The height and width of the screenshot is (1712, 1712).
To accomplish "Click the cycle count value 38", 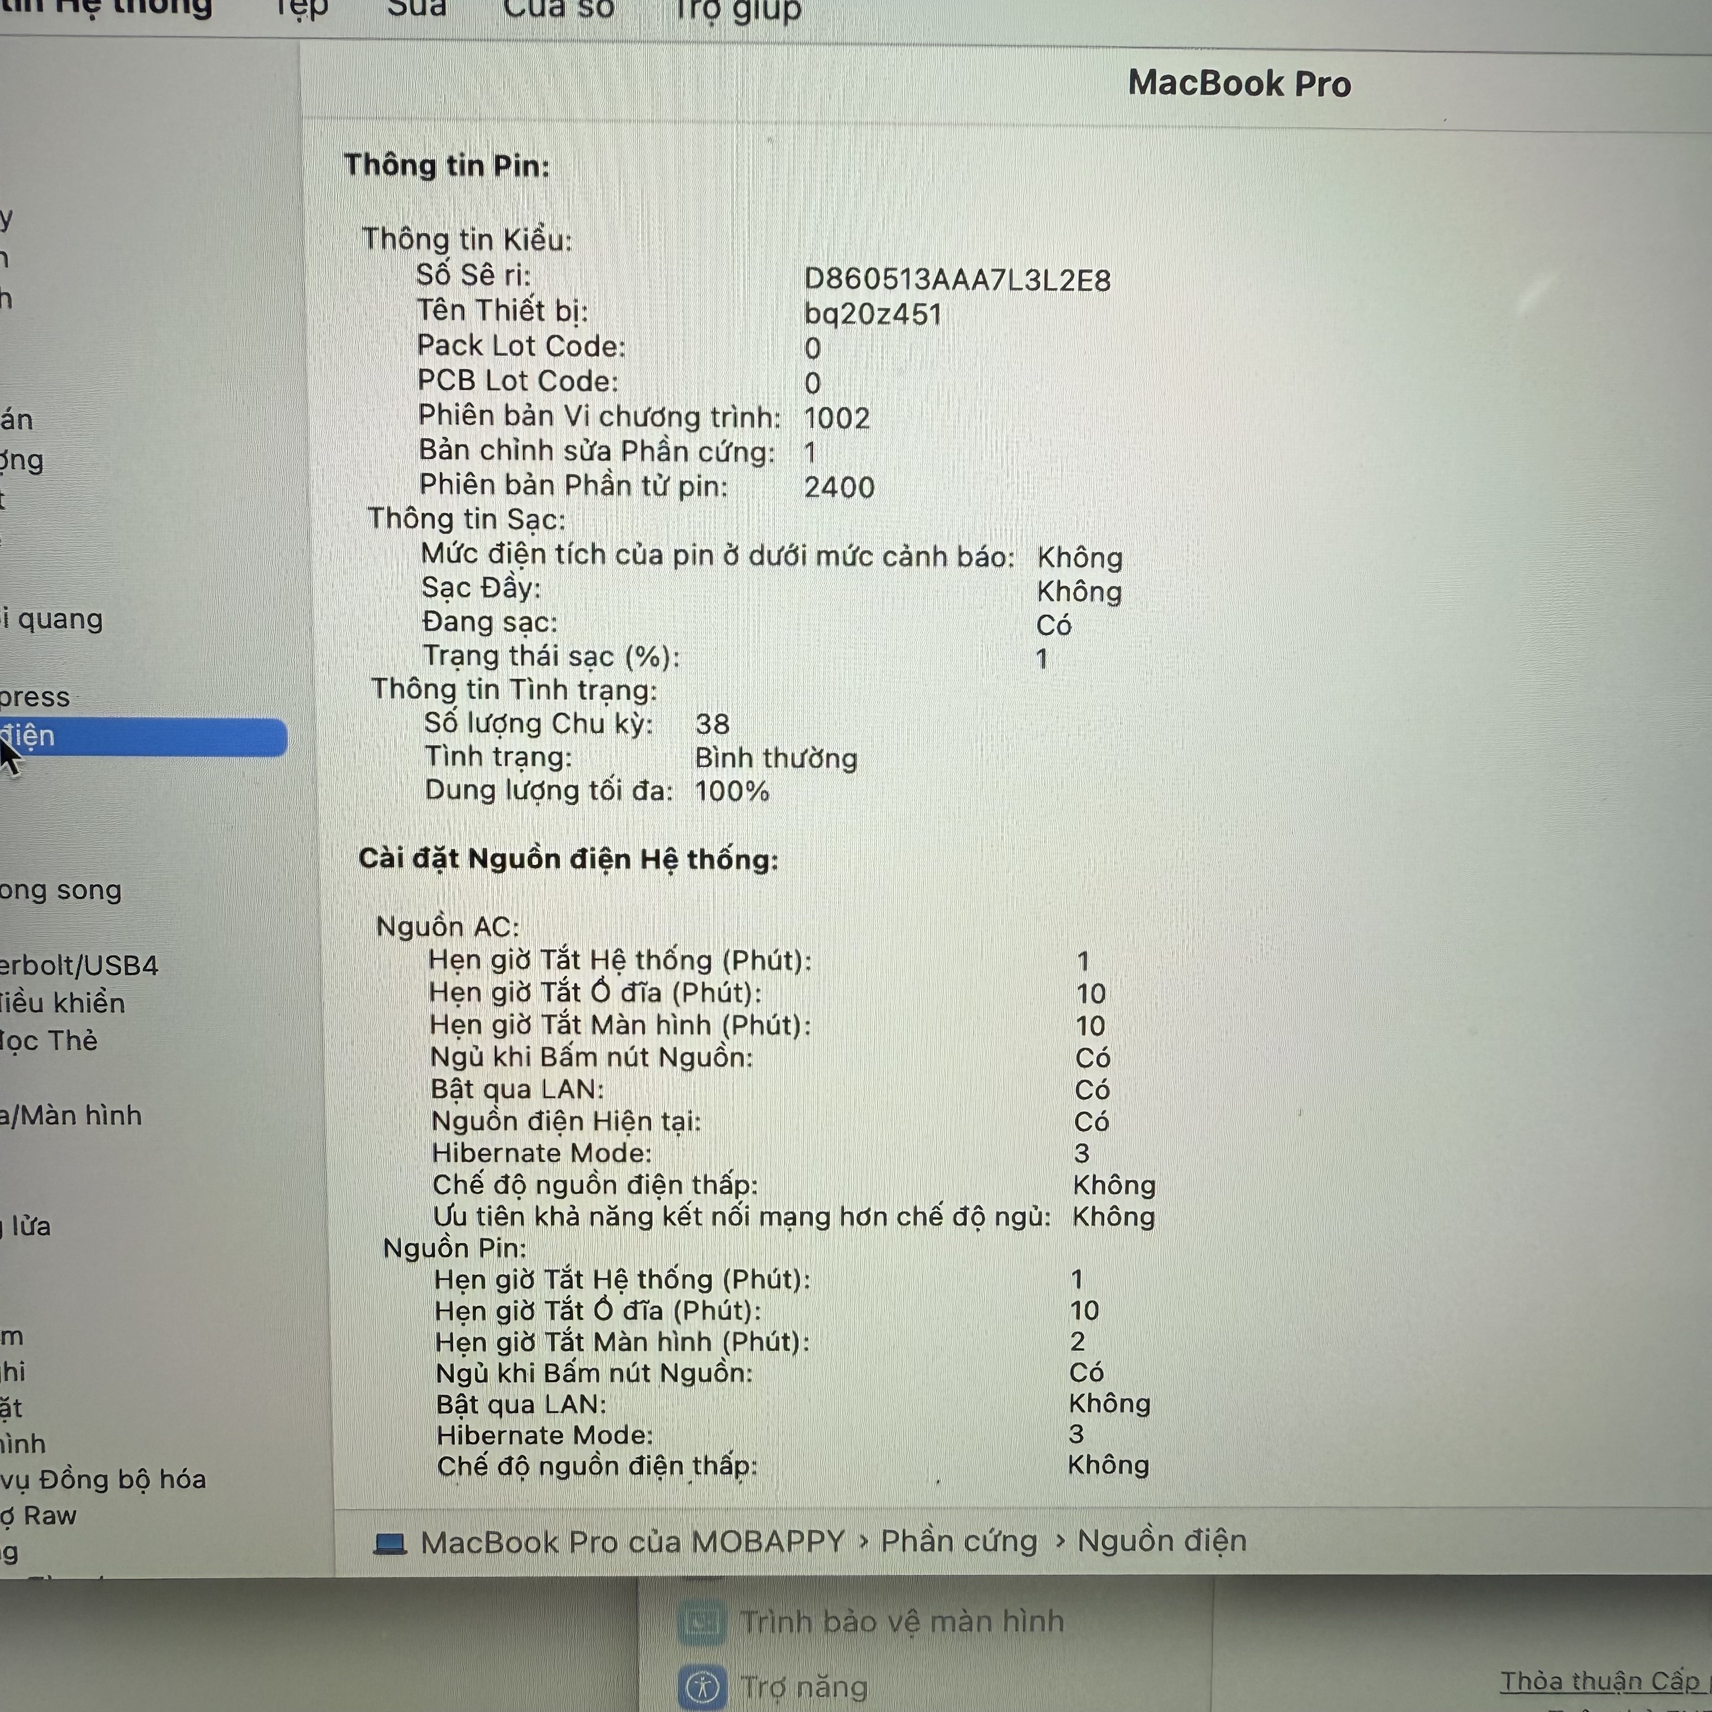I will coord(712,724).
